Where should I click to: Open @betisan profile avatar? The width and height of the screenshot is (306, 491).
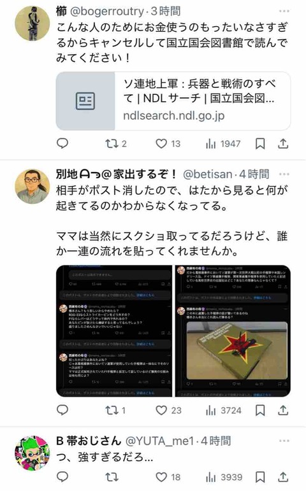pos(33,187)
